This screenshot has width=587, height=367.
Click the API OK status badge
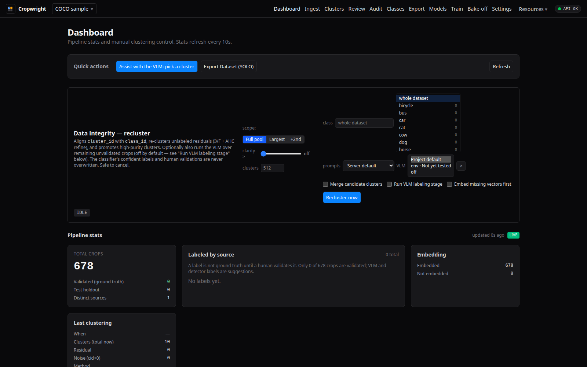[x=568, y=9]
